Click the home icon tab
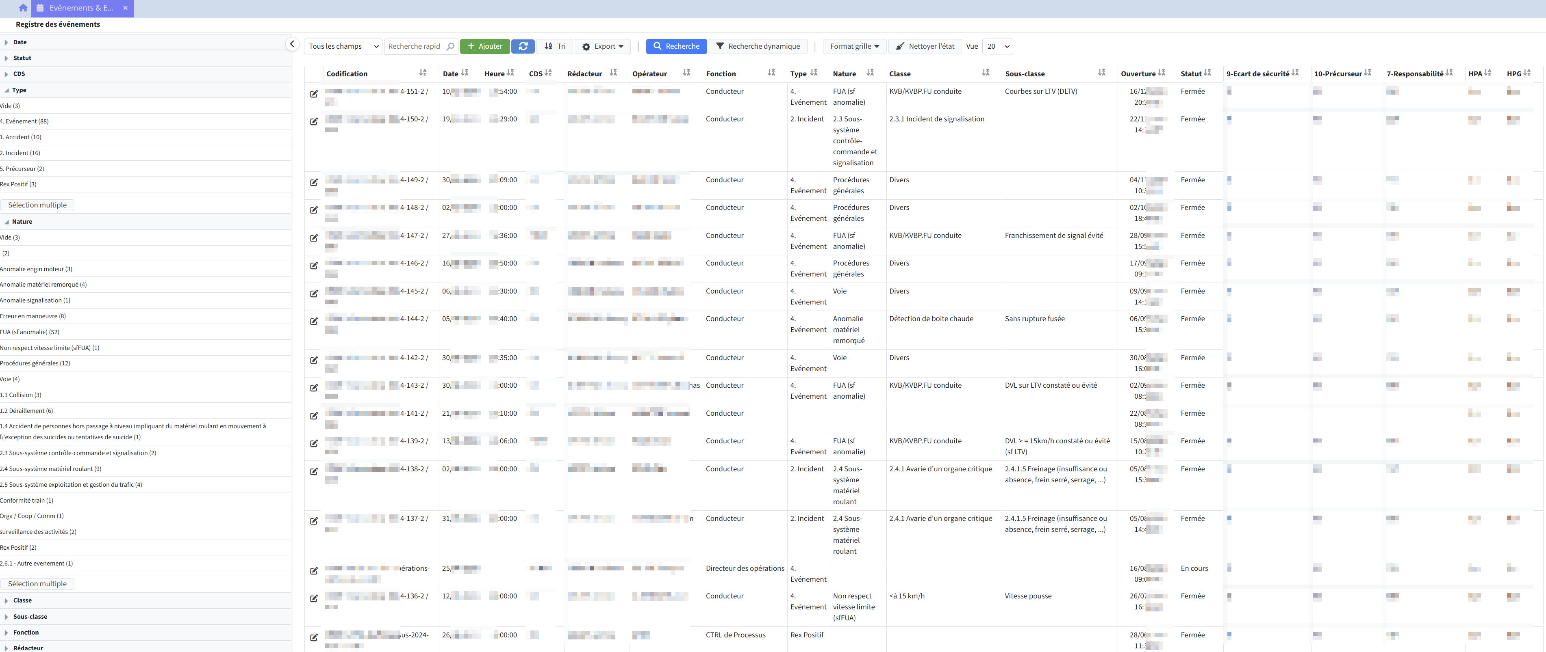 click(23, 8)
